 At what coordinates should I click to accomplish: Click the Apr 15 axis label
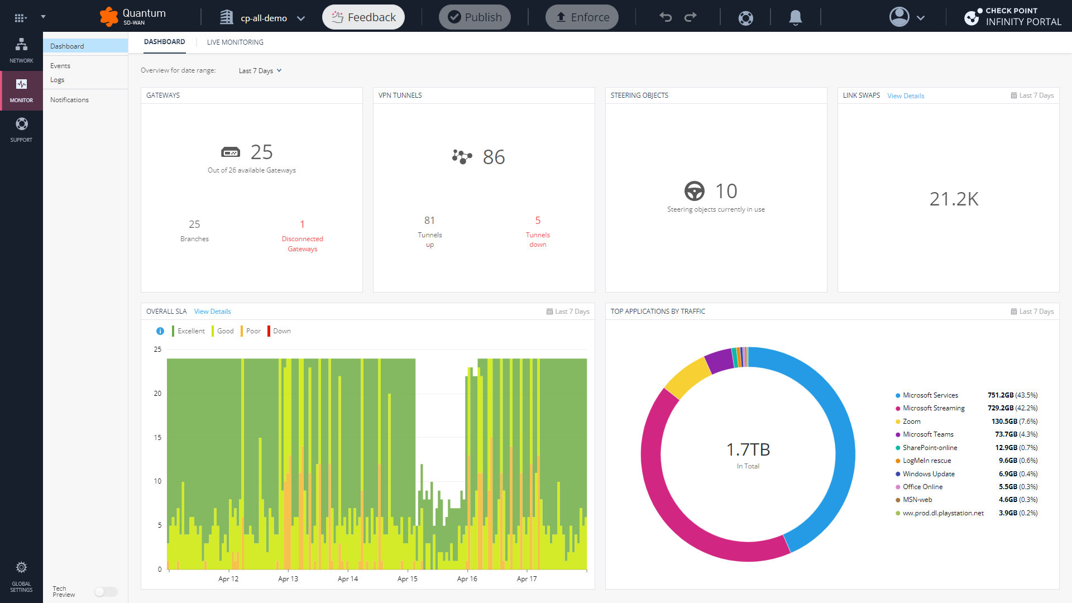[407, 579]
